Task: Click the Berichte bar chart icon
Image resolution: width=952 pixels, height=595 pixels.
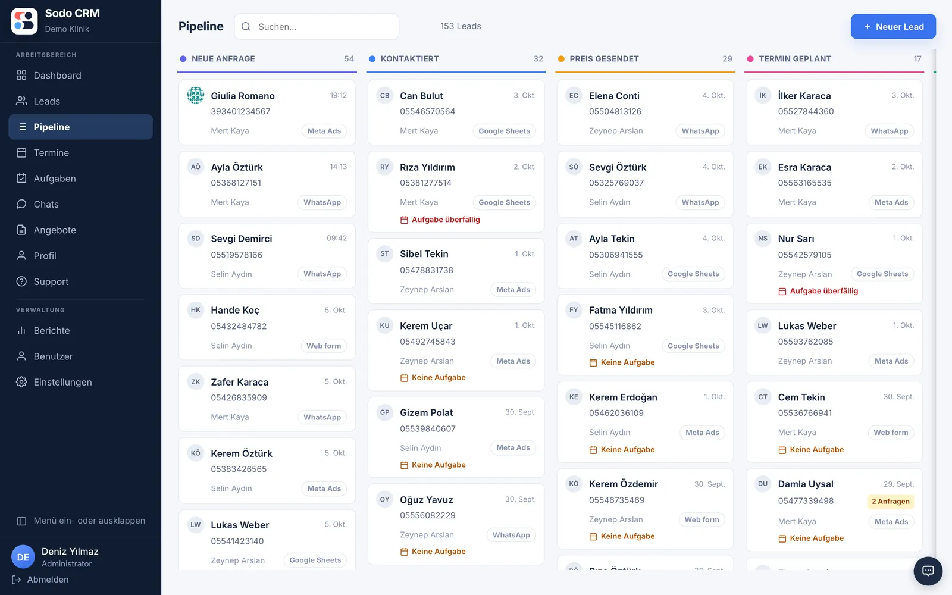Action: 21,330
